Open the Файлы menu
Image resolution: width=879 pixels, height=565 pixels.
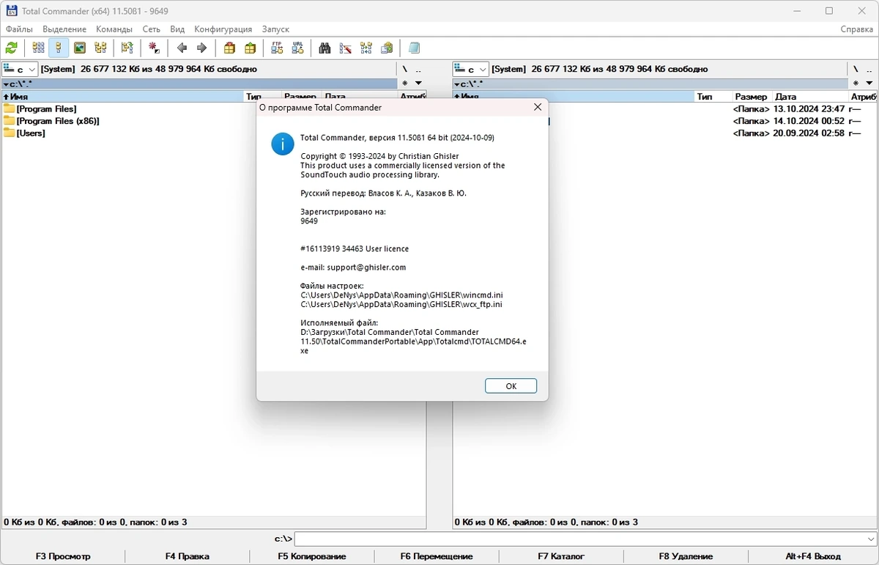[19, 29]
